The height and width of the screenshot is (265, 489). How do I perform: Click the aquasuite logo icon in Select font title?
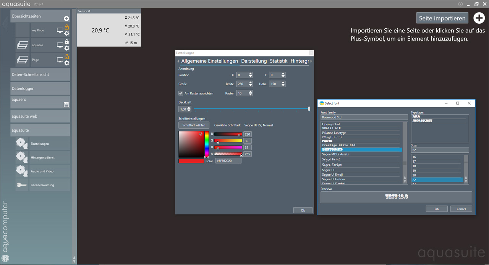[x=322, y=103]
